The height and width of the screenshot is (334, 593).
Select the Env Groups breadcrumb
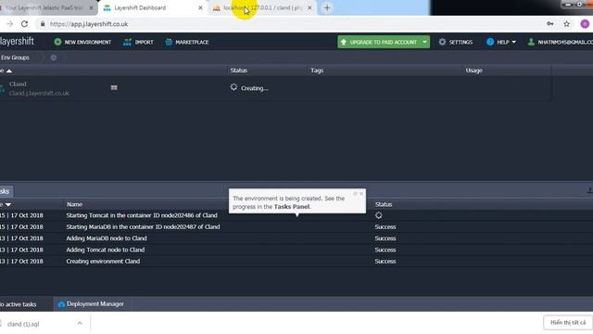click(15, 58)
